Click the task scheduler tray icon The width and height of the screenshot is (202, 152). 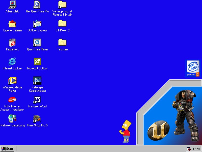coord(189,149)
